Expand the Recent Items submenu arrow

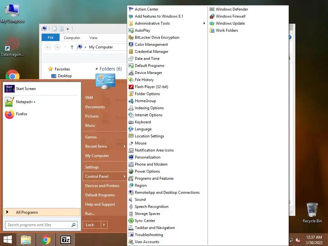coord(125,146)
